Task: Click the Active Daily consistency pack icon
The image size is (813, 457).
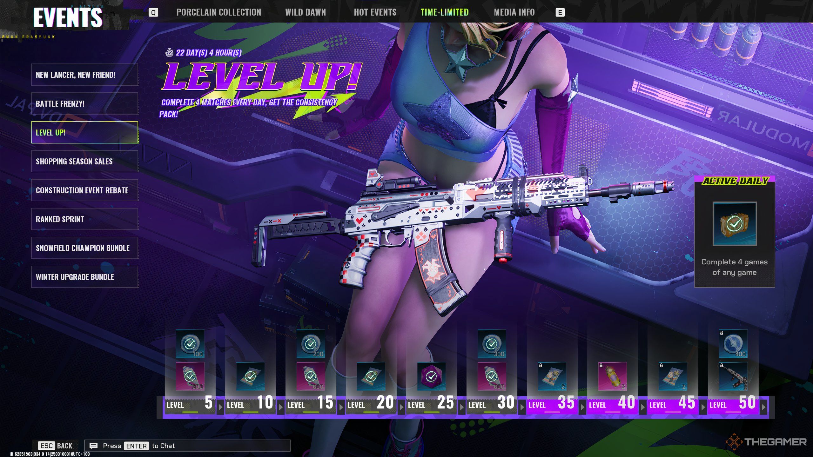Action: [x=735, y=224]
